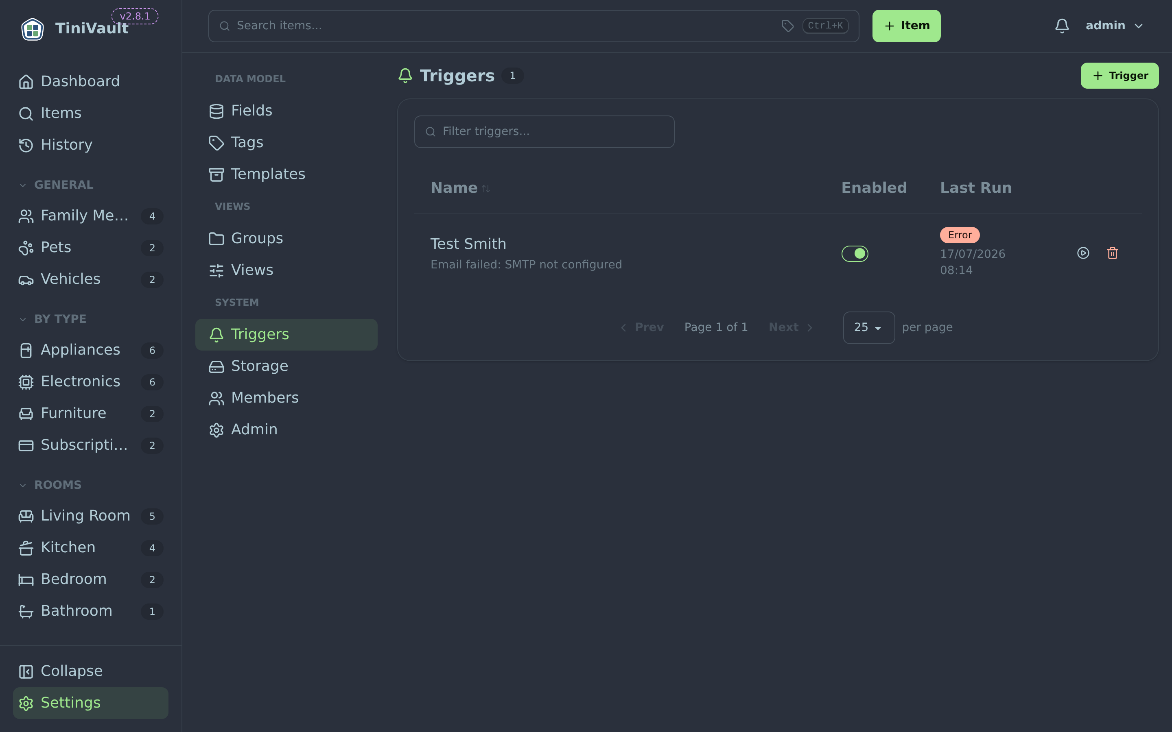The height and width of the screenshot is (732, 1172).
Task: Click the Filter triggers input
Action: coord(544,132)
